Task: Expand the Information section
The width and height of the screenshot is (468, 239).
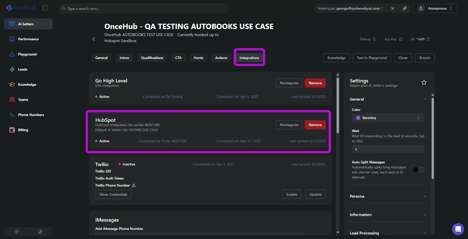Action: [388, 215]
